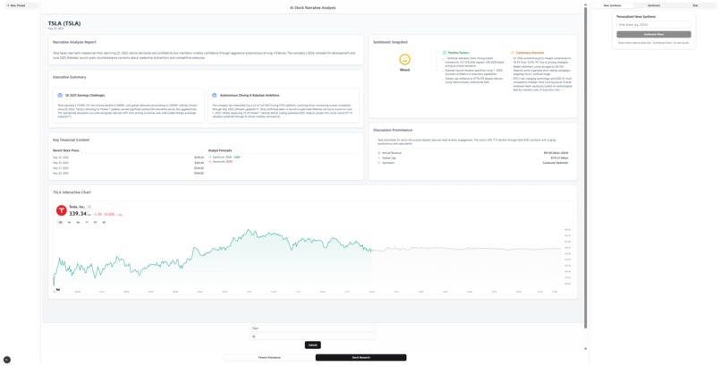Click the Autonomous Driving & Robotaxi Ambitions title
721x366 pixels.
250,95
